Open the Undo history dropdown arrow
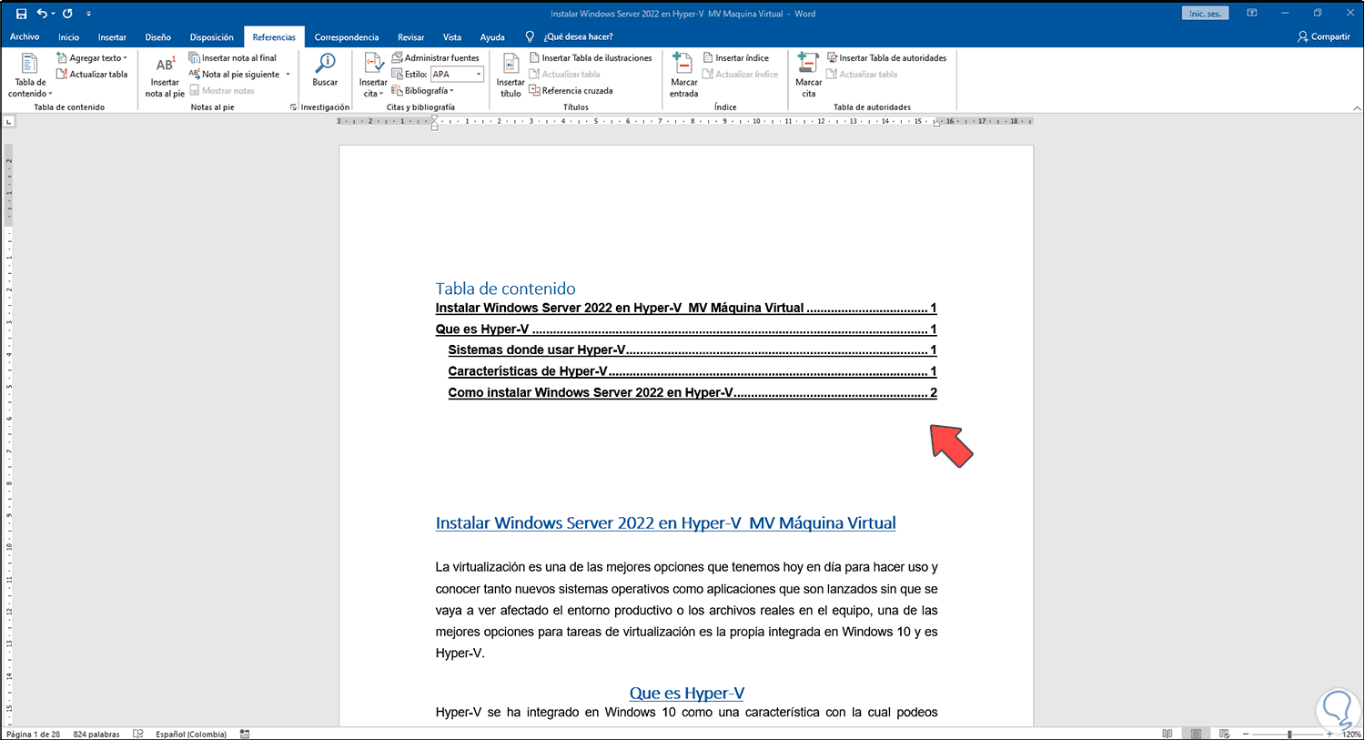 54,14
